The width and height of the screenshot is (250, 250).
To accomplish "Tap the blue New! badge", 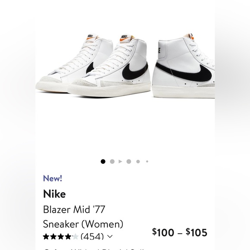I will (53, 178).
